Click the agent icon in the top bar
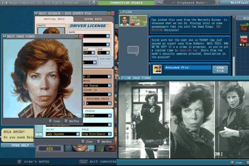 tap(94, 2)
